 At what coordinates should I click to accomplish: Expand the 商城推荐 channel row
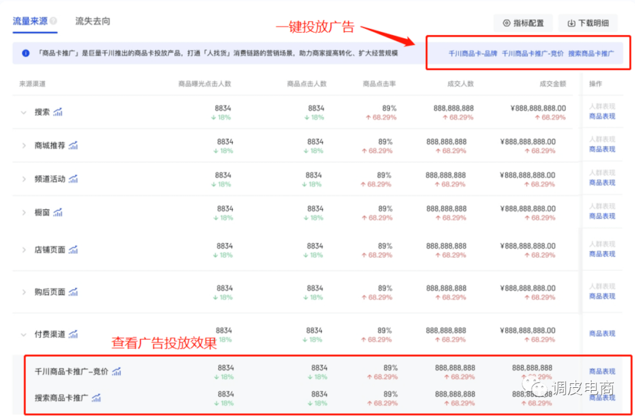(24, 146)
